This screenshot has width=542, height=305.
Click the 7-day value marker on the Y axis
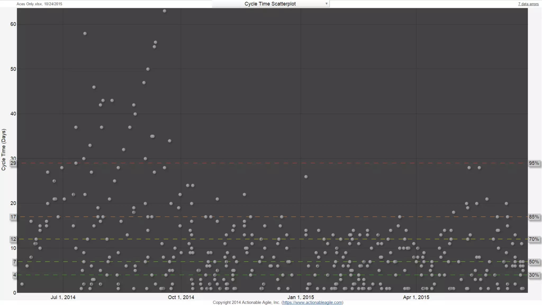pos(14,262)
